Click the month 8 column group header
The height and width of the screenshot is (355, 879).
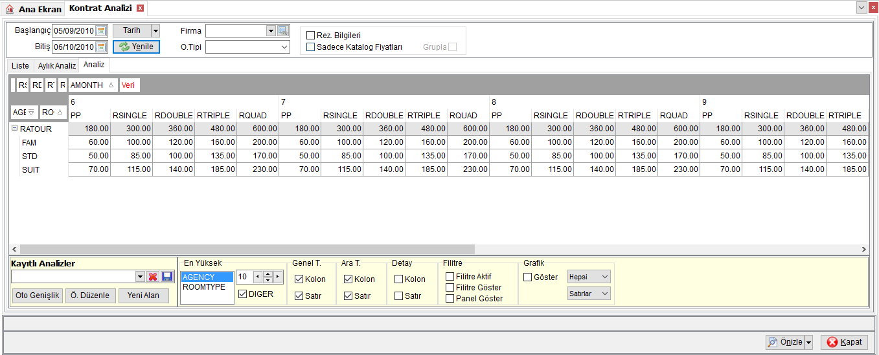(x=595, y=102)
